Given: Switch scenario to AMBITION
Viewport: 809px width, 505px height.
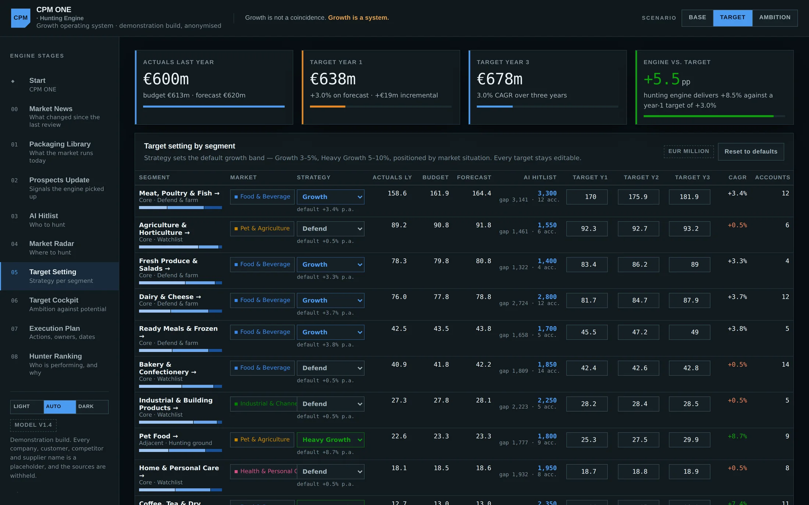Looking at the screenshot, I should click(x=775, y=18).
